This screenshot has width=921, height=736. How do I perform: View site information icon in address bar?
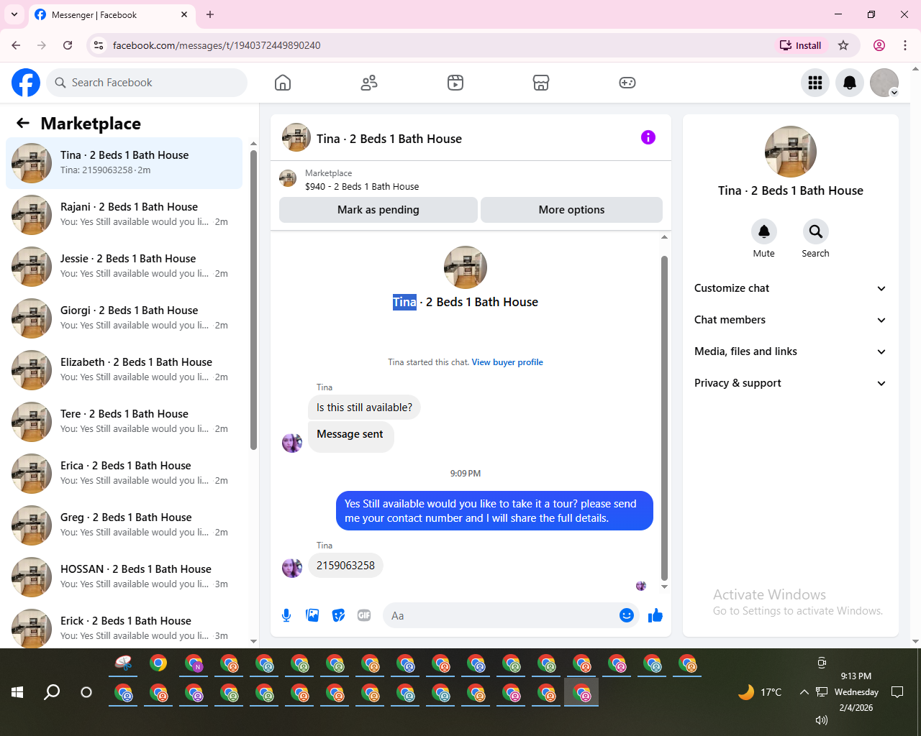99,45
